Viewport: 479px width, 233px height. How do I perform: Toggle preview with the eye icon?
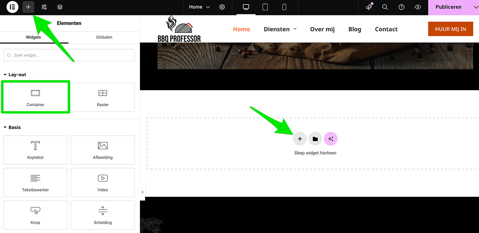(418, 7)
